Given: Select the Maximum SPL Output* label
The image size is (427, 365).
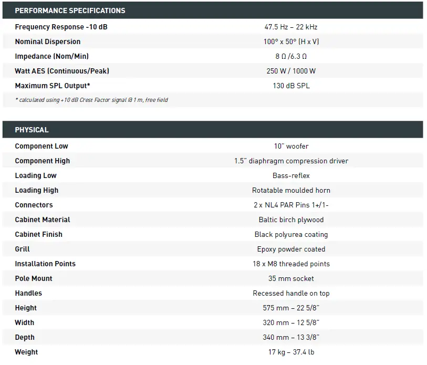Looking at the screenshot, I should tap(53, 86).
